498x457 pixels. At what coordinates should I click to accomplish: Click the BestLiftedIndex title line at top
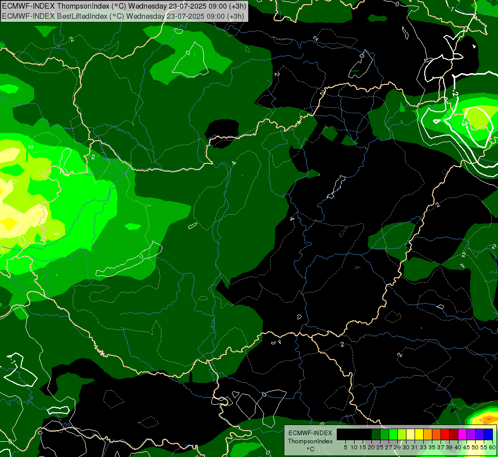coord(123,16)
